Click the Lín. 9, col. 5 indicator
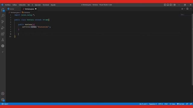This screenshot has width=193, height=108. [143, 104]
